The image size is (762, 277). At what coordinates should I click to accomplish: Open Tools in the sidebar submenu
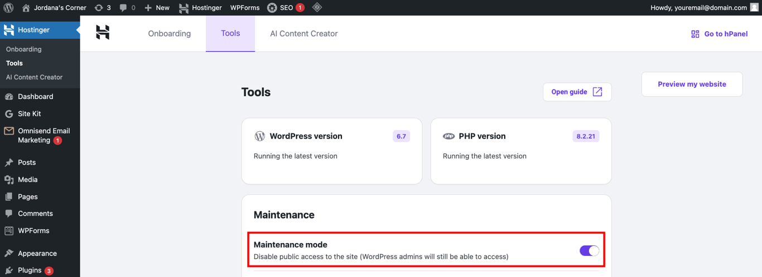[15, 63]
